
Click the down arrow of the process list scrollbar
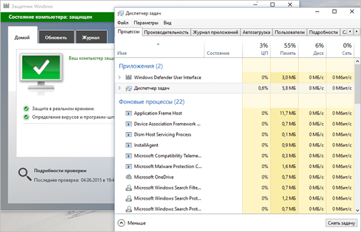(357, 210)
